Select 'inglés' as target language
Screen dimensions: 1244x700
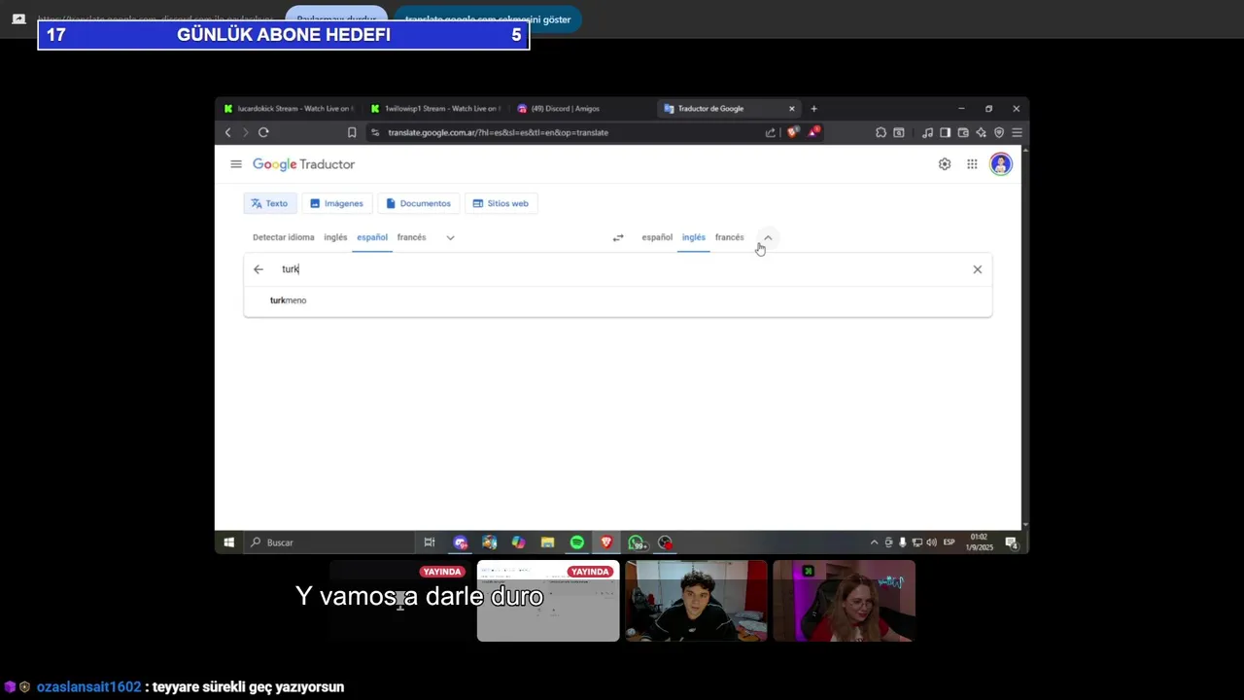coord(694,237)
